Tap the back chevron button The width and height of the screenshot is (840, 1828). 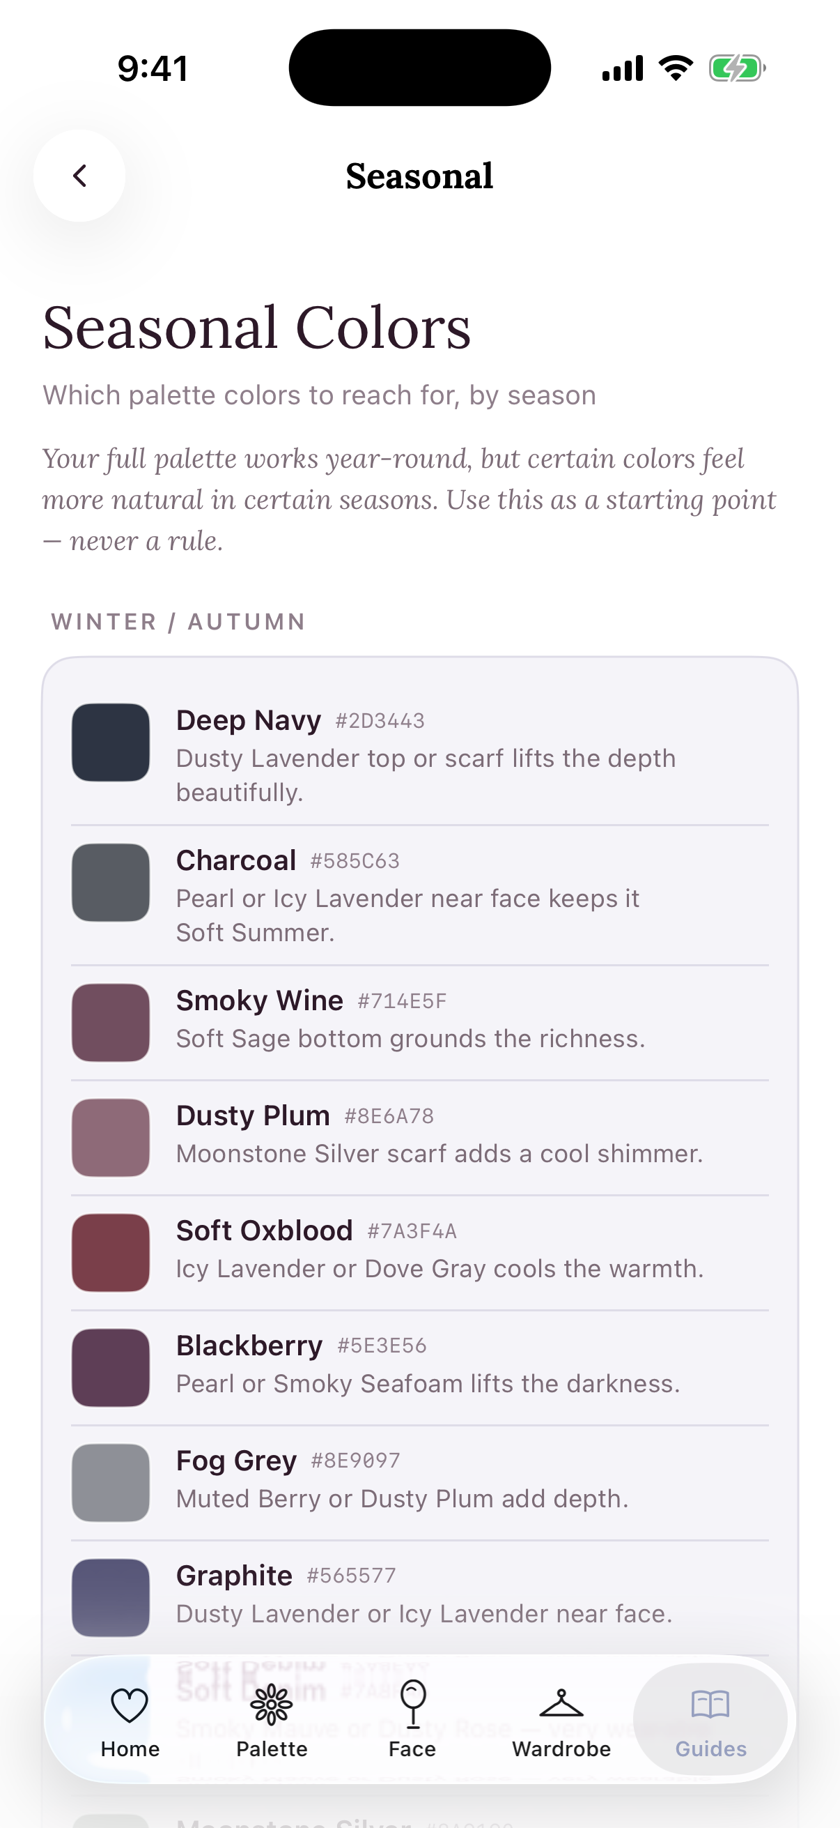79,175
